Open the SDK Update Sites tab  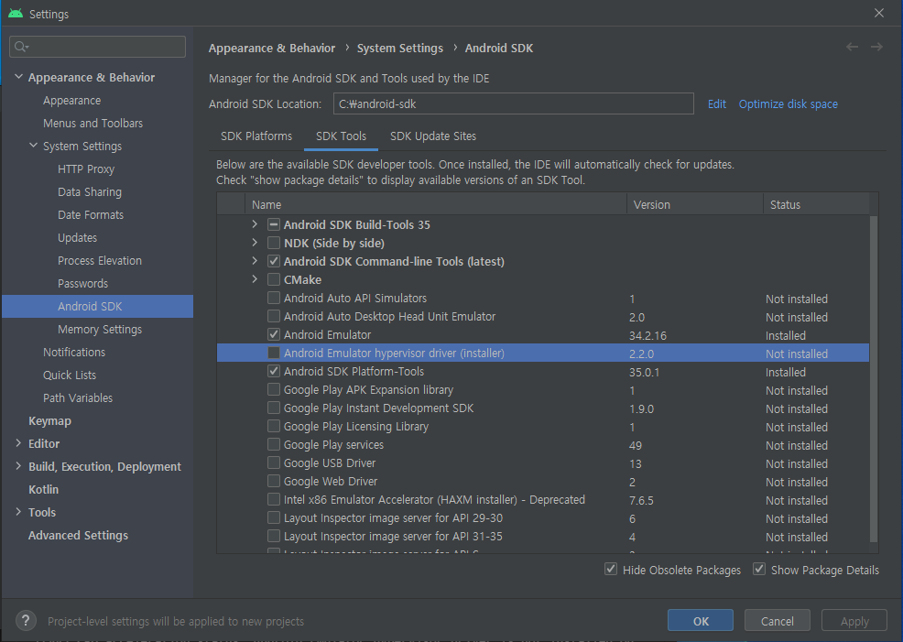coord(433,136)
